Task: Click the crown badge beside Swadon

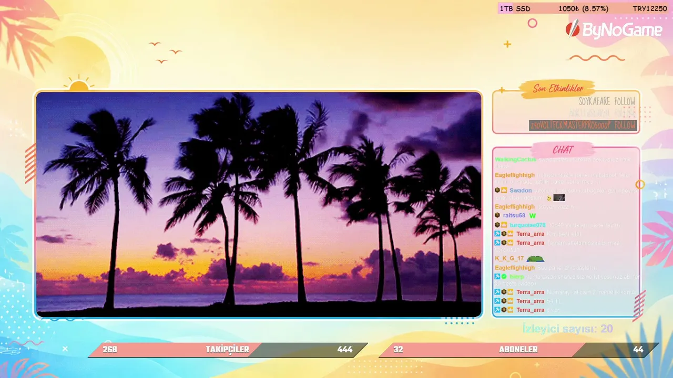Action: (504, 190)
